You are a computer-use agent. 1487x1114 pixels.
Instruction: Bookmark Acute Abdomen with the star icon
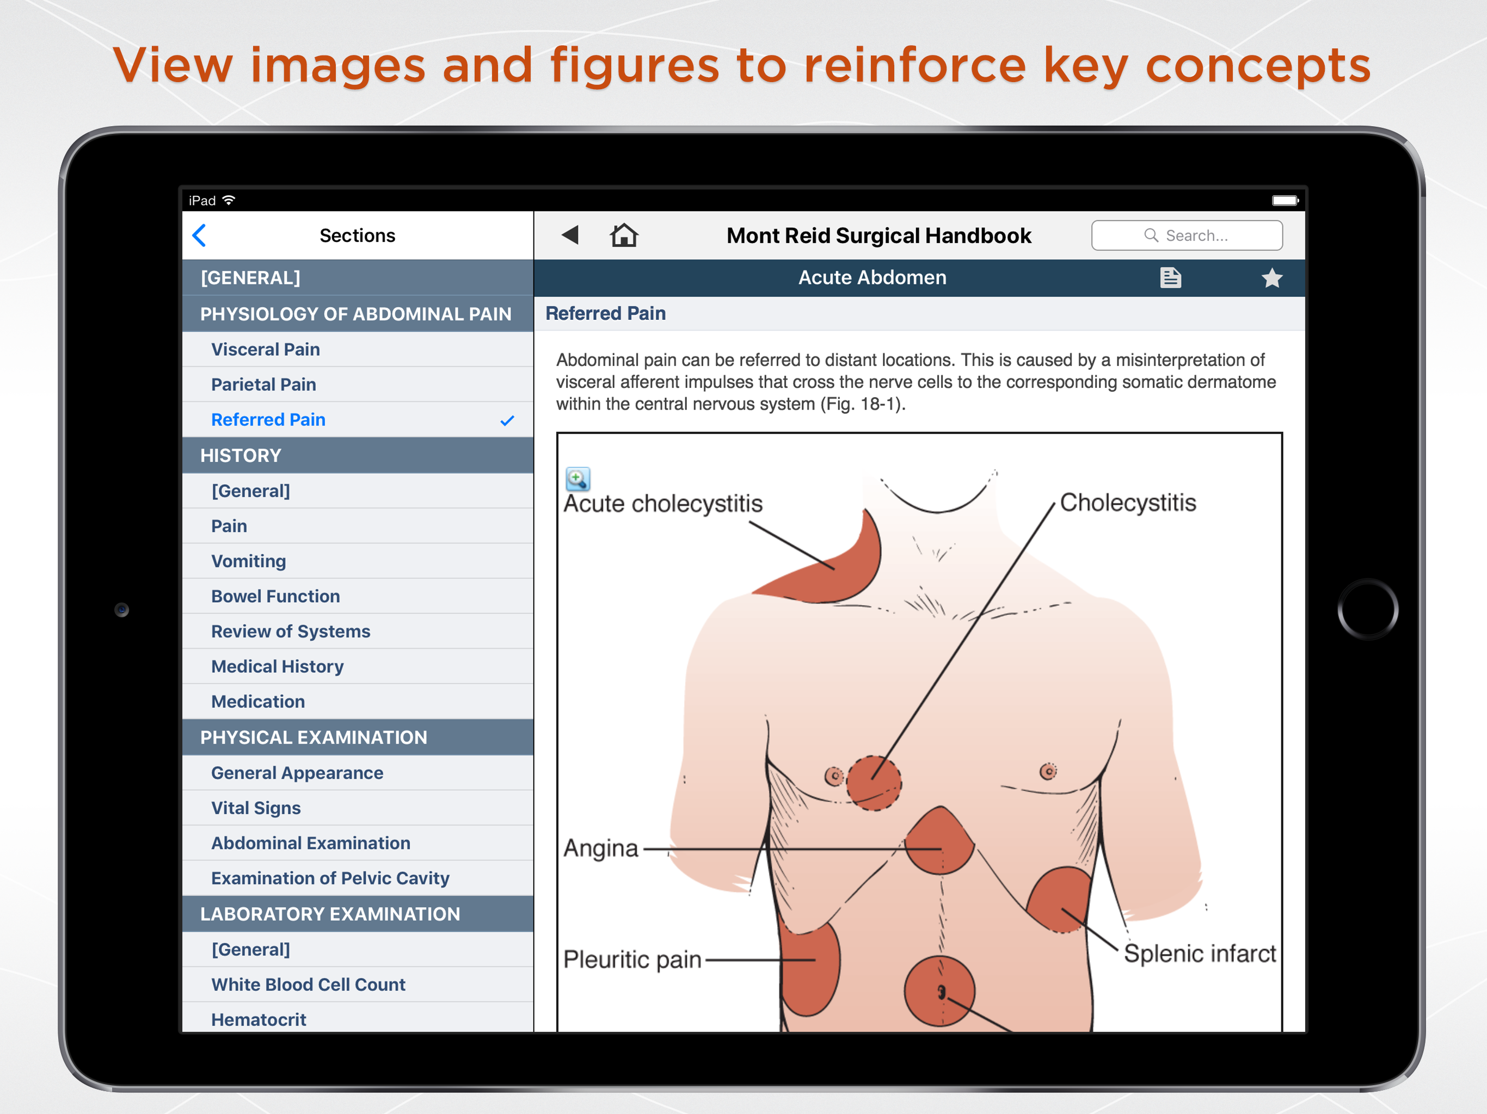click(1271, 277)
